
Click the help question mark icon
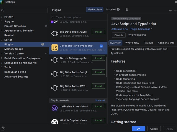(x=3, y=128)
